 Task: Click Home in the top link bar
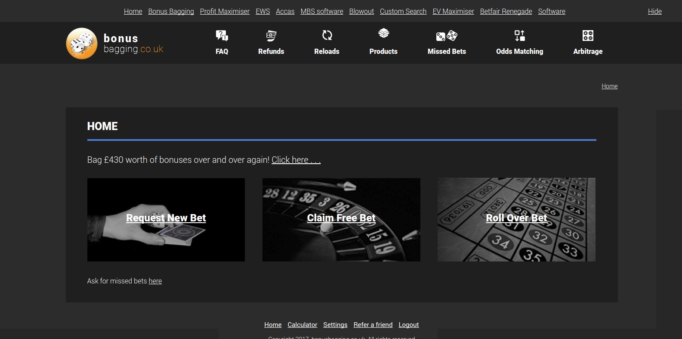(x=133, y=11)
